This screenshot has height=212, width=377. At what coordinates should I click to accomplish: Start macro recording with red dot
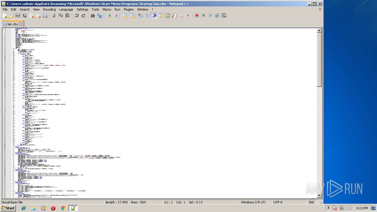pos(197,16)
